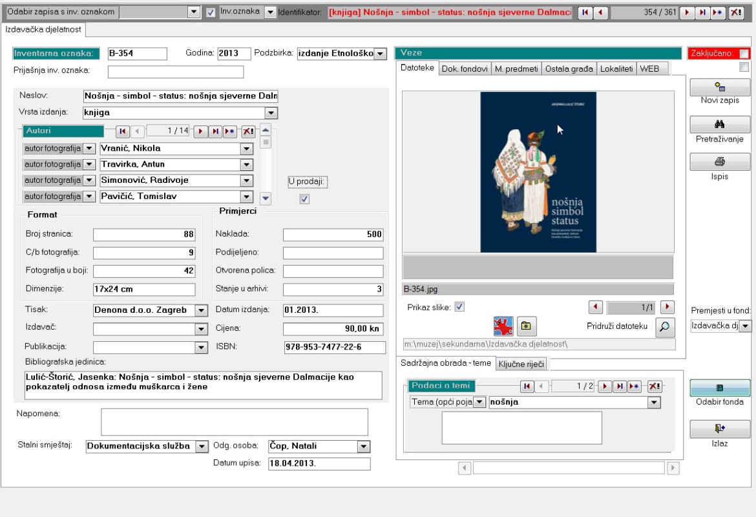Screen dimensions: 756x517
Task: Go to first author in Autori navigator
Action: coord(123,131)
